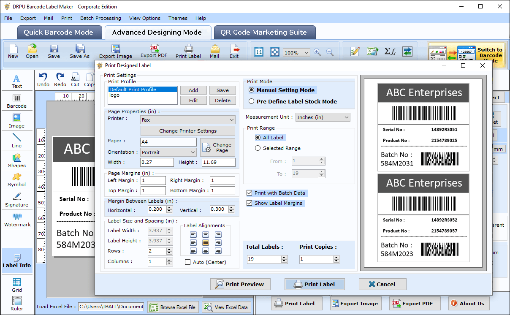Increase the Rows spinner value
The height and width of the screenshot is (315, 510).
(x=169, y=249)
